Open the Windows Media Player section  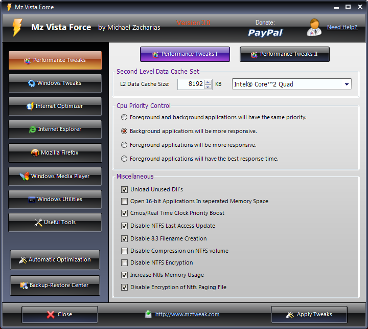tap(55, 176)
